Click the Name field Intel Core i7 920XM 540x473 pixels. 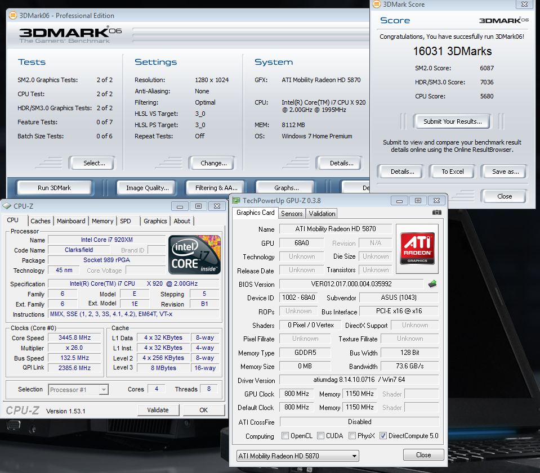pyautogui.click(x=107, y=240)
